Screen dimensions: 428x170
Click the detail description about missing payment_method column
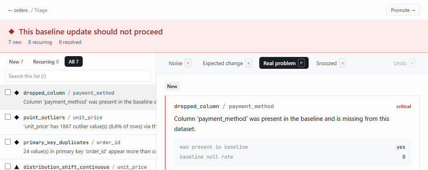281,124
